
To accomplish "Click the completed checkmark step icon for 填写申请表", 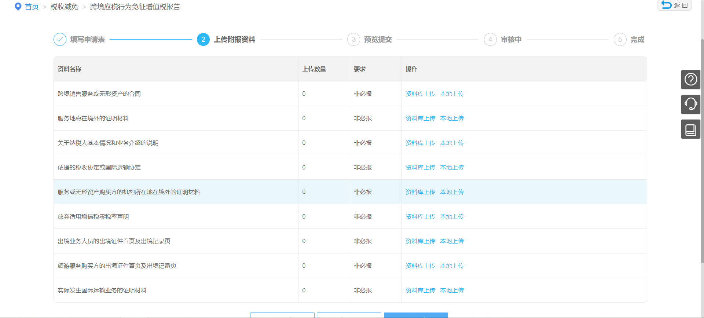I will tap(60, 39).
